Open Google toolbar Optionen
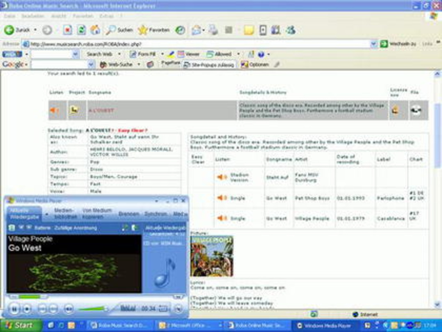This screenshot has height=332, width=442. point(254,65)
